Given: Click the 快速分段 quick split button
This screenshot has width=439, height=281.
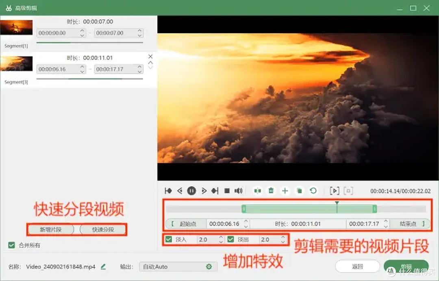Looking at the screenshot, I should [103, 229].
